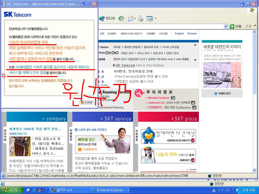Click the PDF icon next to Conference Call
The width and height of the screenshot is (259, 194).
coord(193,103)
